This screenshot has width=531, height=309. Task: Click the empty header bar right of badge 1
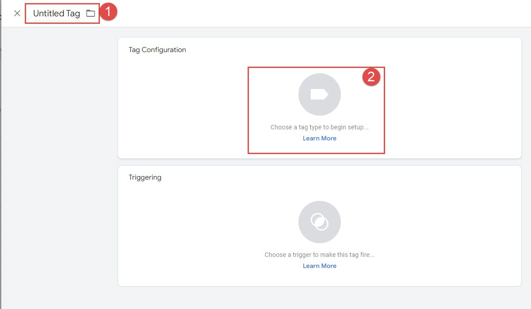(309, 13)
